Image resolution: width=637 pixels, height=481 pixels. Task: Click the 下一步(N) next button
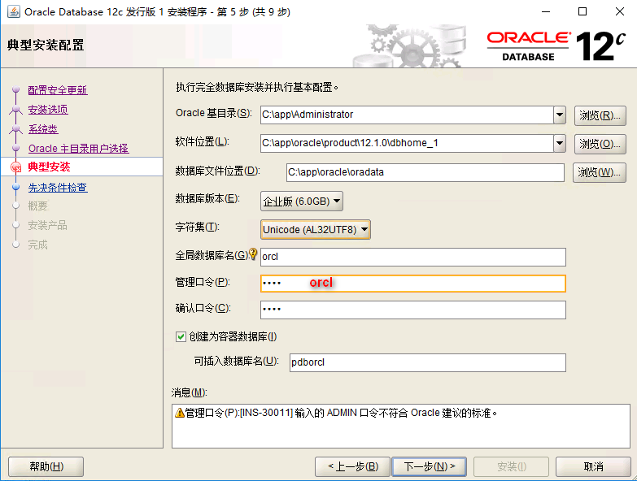429,466
